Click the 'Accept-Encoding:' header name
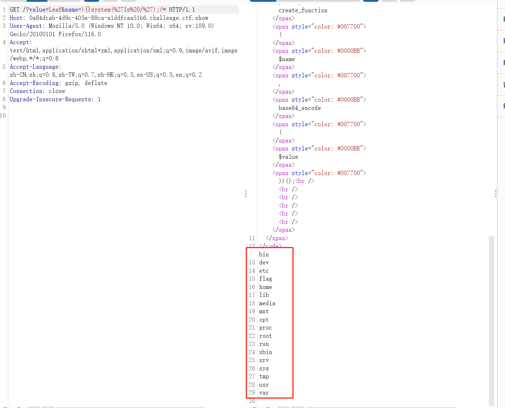This screenshot has height=408, width=505. 35,83
